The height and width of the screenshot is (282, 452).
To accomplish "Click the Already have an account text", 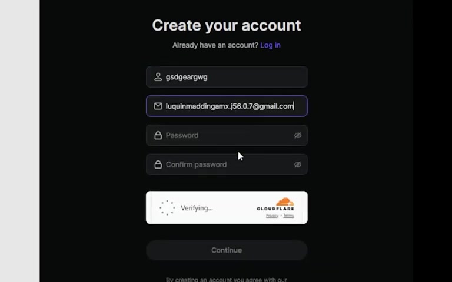I will 215,45.
